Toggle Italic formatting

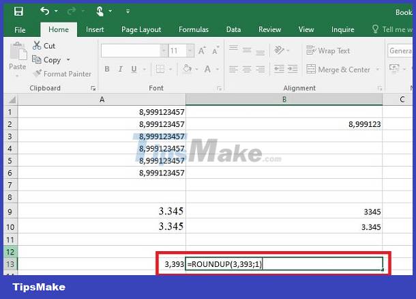pos(121,69)
